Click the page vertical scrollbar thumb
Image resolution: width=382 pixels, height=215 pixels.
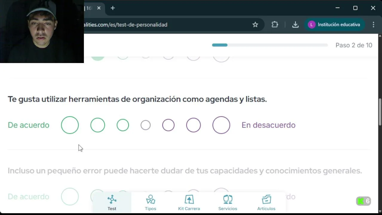[x=380, y=112]
